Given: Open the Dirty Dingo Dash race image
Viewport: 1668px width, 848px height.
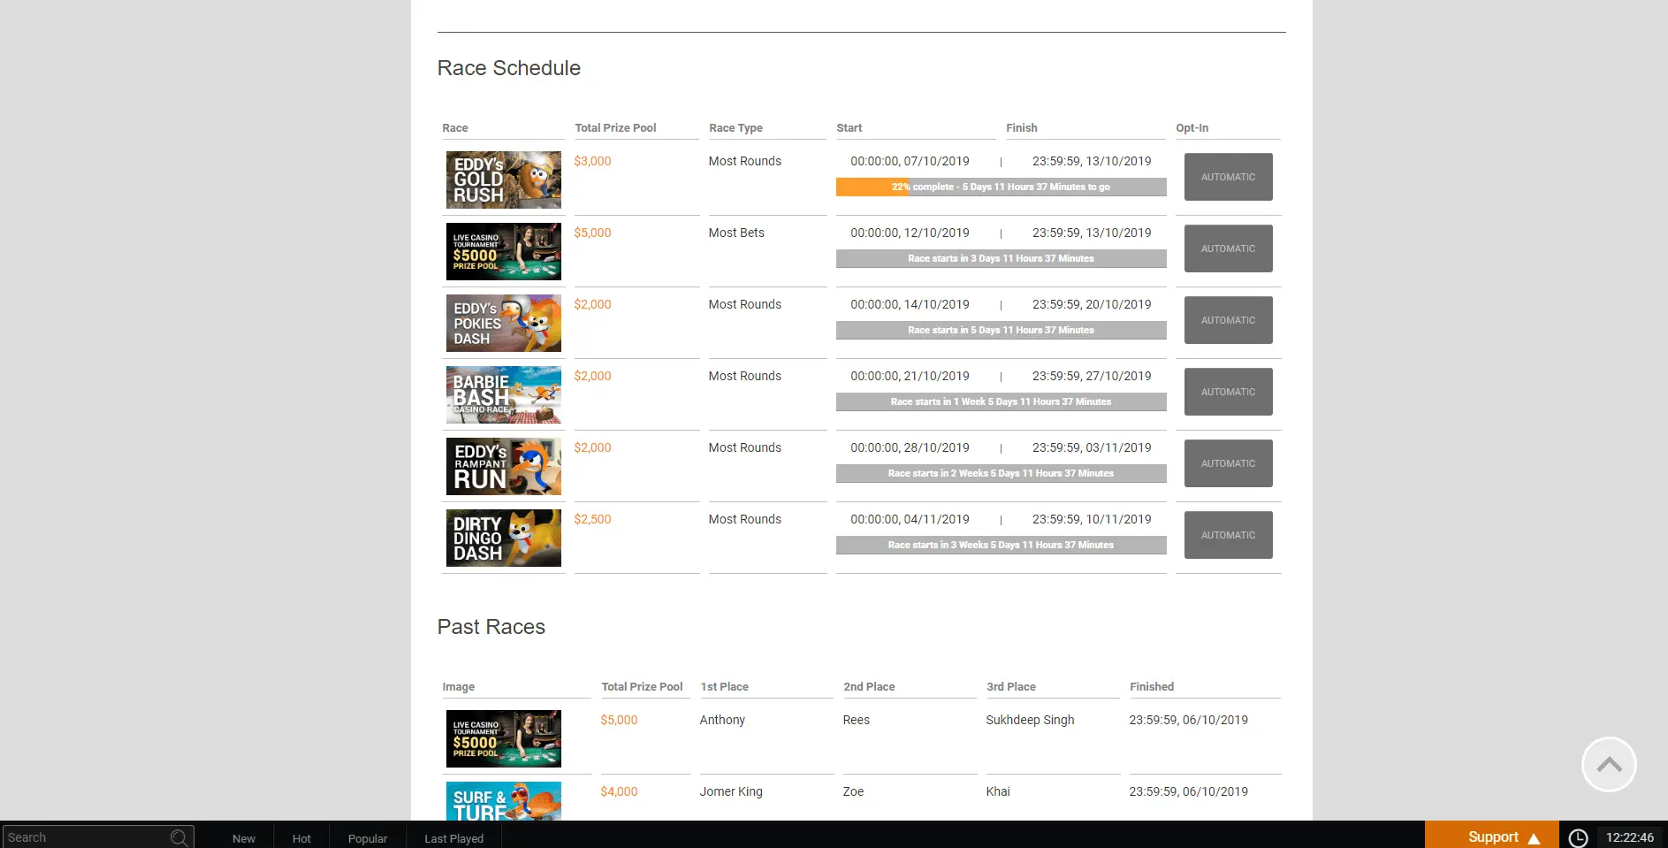Looking at the screenshot, I should click(x=503, y=538).
